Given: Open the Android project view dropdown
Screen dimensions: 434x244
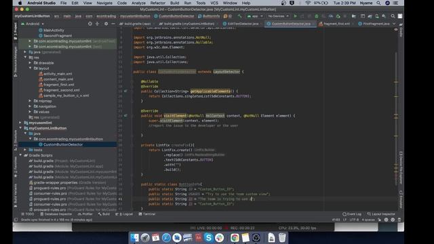Looking at the screenshot, I should tap(33, 24).
